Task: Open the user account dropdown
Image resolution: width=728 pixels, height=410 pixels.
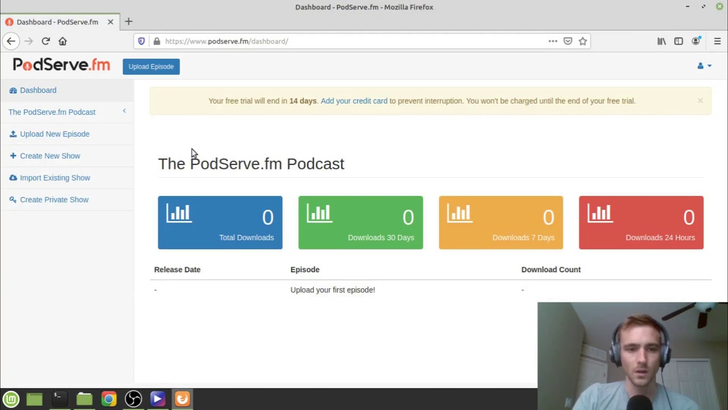Action: tap(704, 66)
